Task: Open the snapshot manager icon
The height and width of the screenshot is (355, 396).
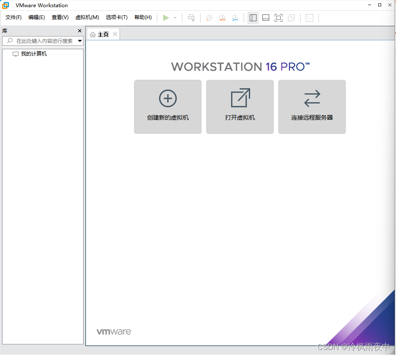Action: click(235, 18)
